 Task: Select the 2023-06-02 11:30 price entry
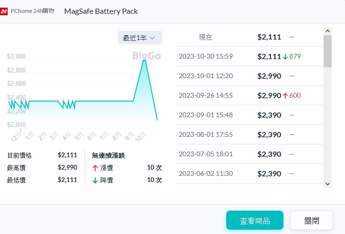(x=248, y=173)
